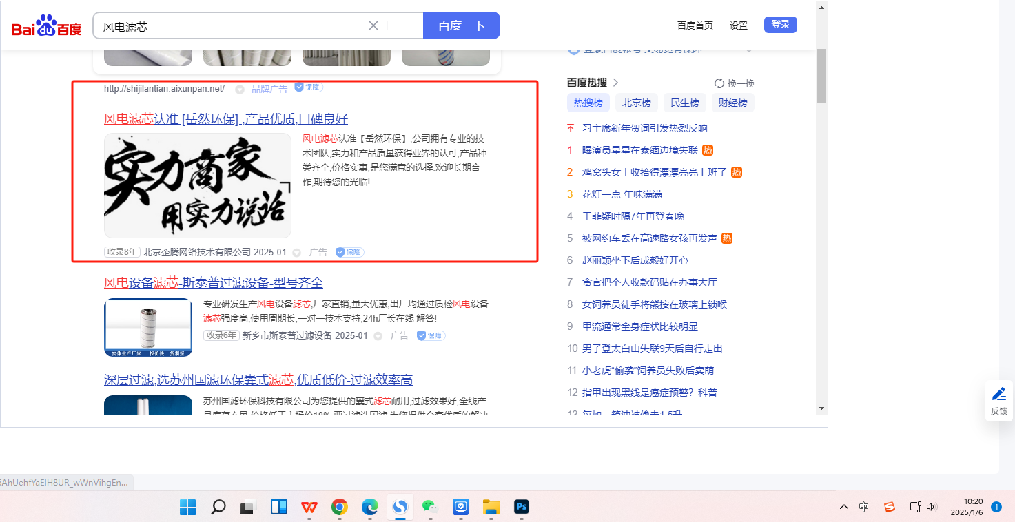Click the Baidu logo
This screenshot has width=1015, height=522.
point(46,26)
